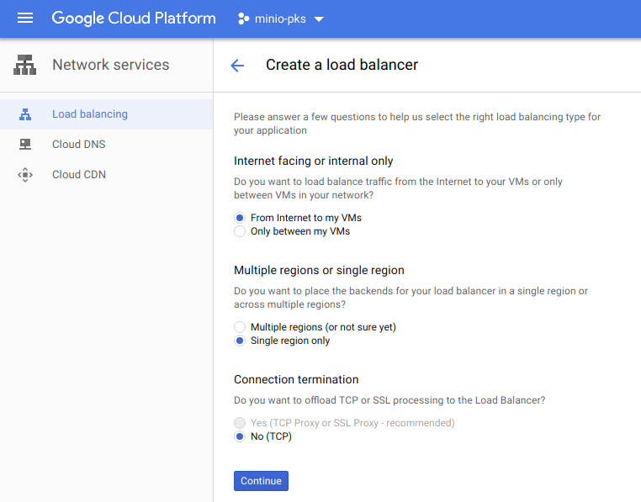Select 'Only between my VMs' option
This screenshot has width=641, height=502.
240,231
